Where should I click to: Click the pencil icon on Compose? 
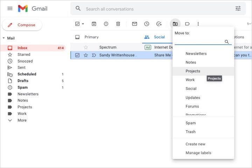click(x=10, y=25)
